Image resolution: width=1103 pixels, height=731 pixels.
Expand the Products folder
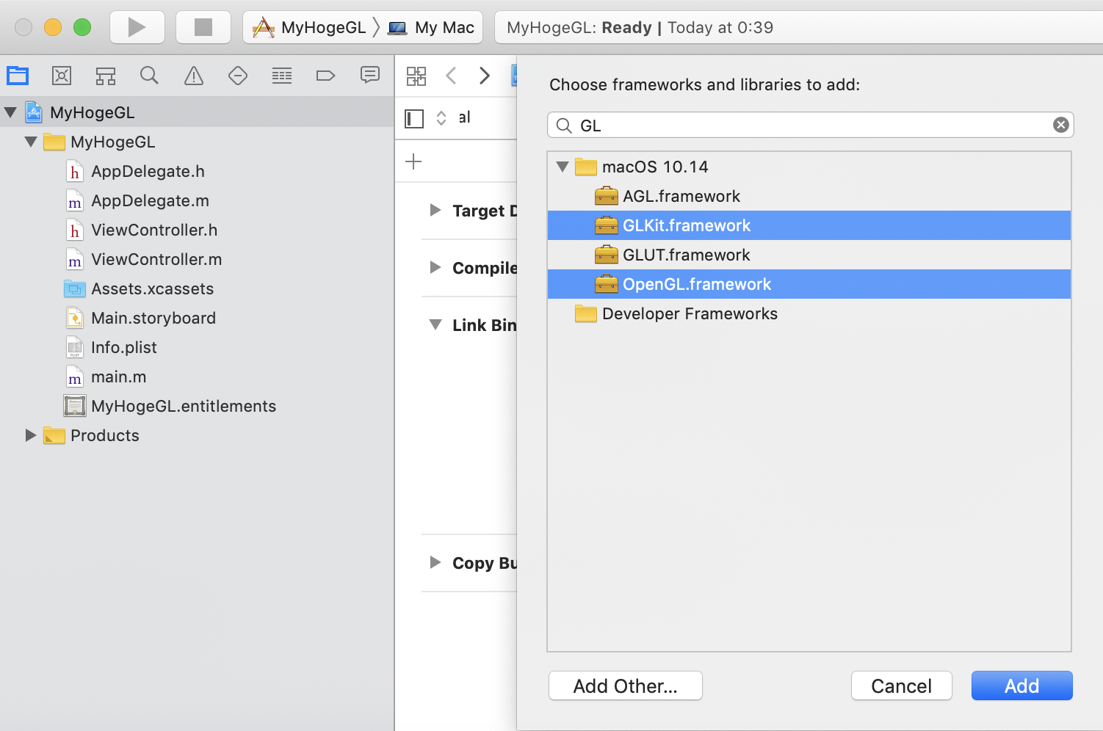pyautogui.click(x=31, y=435)
